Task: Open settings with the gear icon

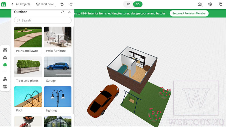Action: click(x=210, y=4)
